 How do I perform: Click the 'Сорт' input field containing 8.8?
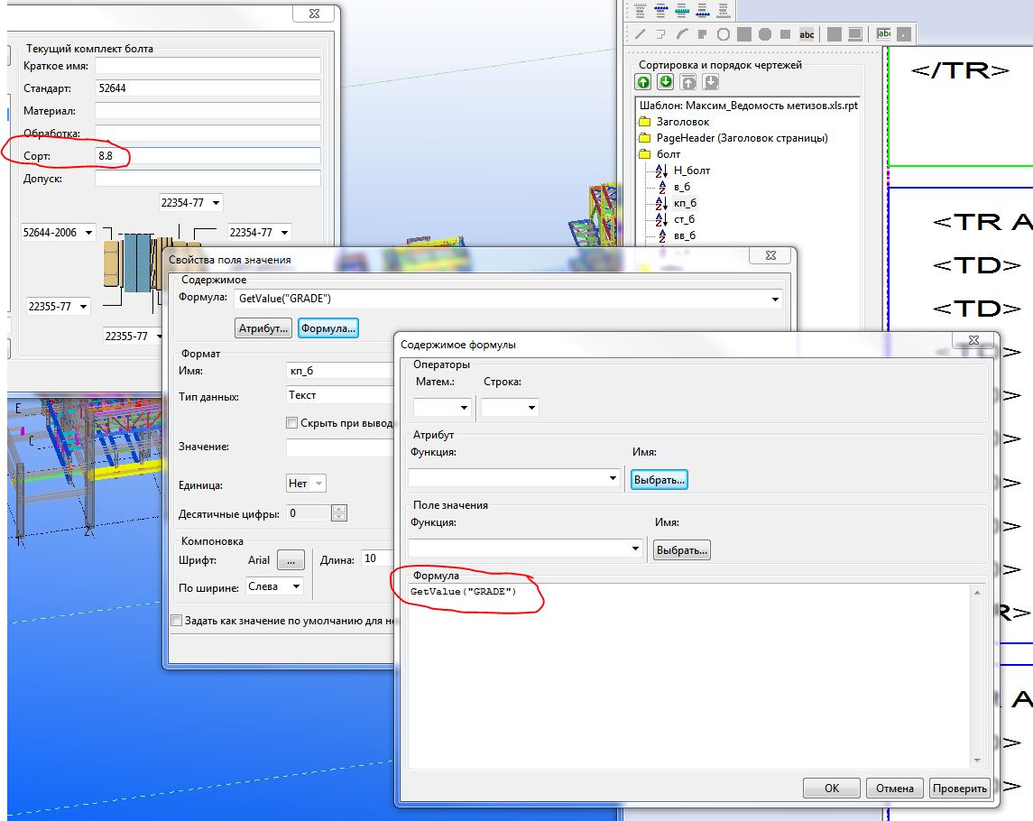(x=208, y=156)
